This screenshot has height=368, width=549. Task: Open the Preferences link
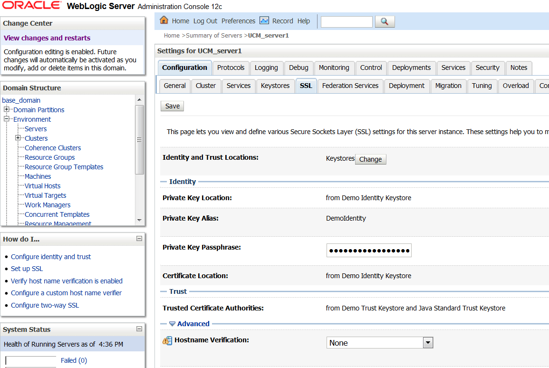pos(239,21)
